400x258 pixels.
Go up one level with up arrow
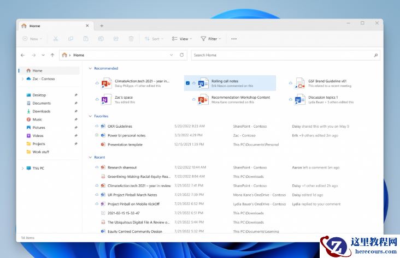coord(52,55)
